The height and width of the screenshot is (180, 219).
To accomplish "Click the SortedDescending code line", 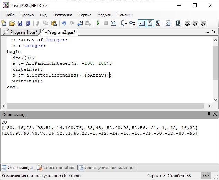I will [x=62, y=75].
